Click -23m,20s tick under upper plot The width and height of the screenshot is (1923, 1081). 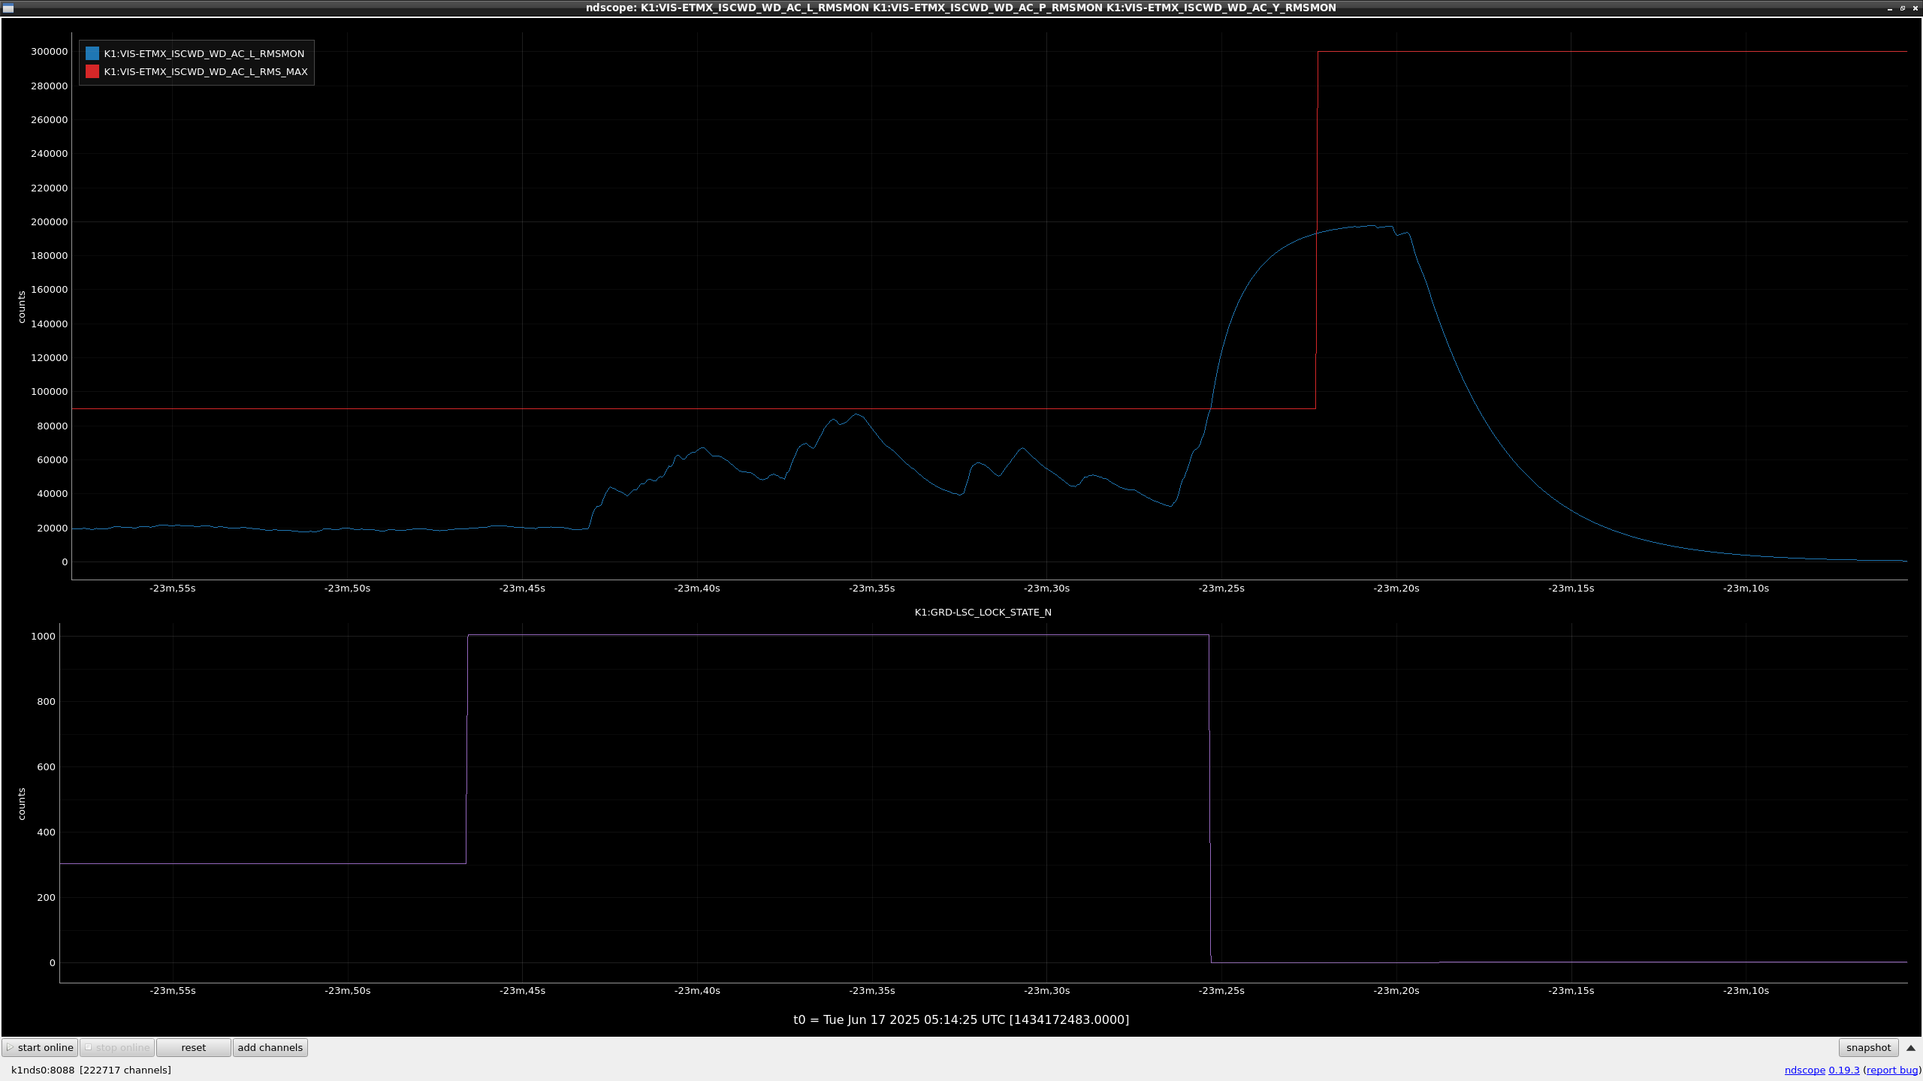coord(1396,588)
